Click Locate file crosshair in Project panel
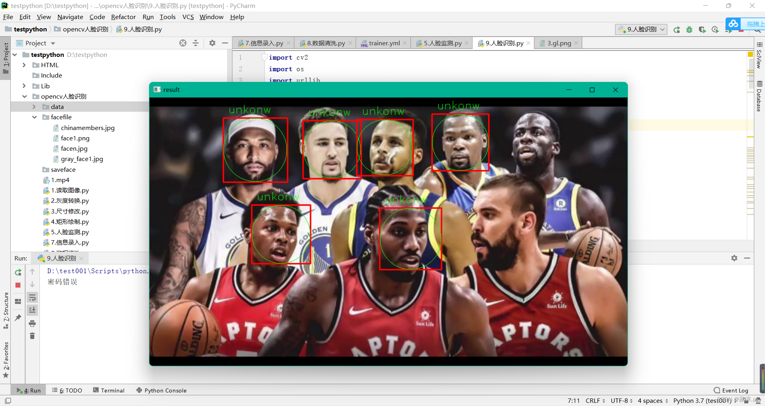 (183, 43)
